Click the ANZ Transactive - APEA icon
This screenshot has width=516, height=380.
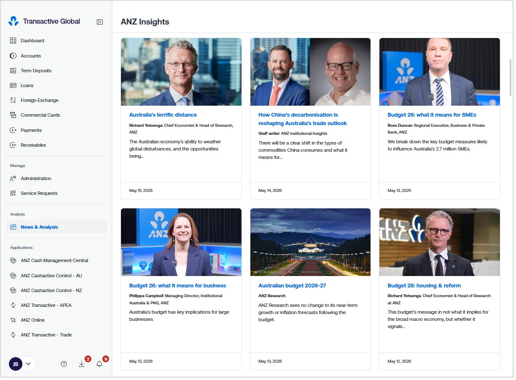pyautogui.click(x=13, y=305)
